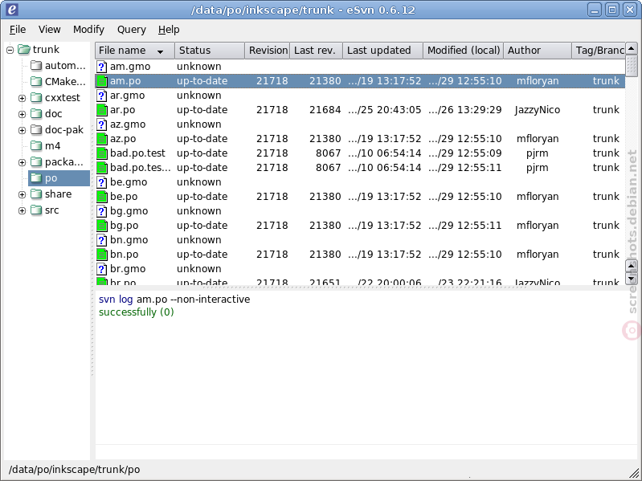
Task: Click the JazzyNico author in ar.po row
Action: point(538,110)
